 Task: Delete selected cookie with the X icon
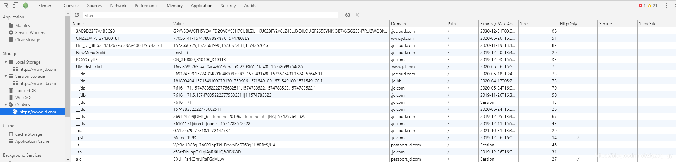(x=357, y=15)
